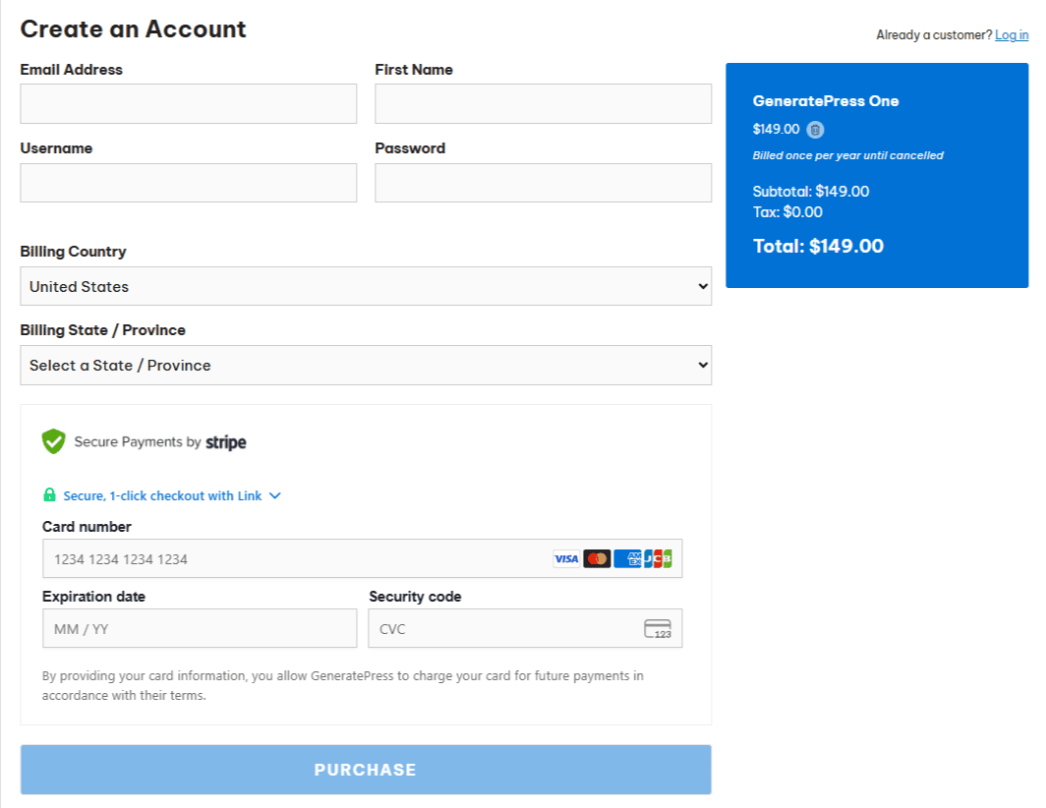Focus the First Name field
The height and width of the screenshot is (808, 1046).
[x=543, y=103]
